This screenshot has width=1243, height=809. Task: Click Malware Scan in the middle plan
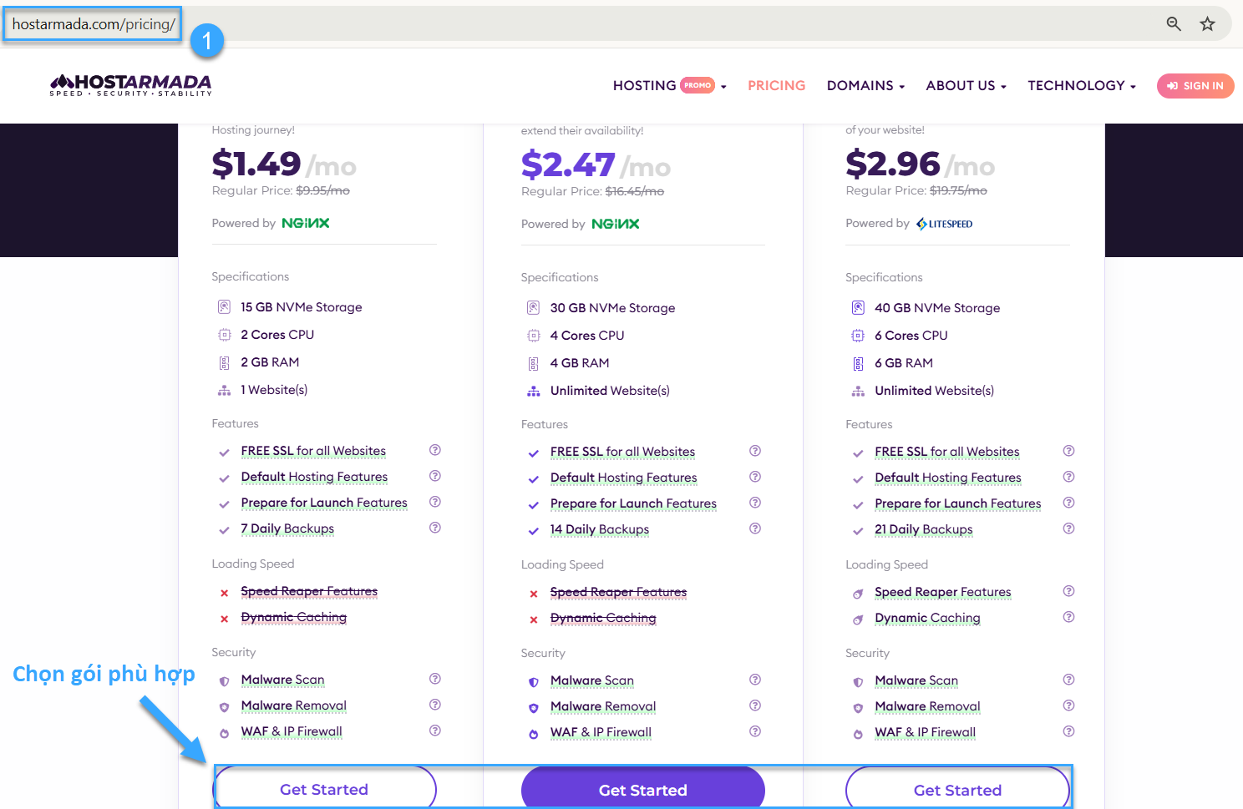[x=592, y=680]
